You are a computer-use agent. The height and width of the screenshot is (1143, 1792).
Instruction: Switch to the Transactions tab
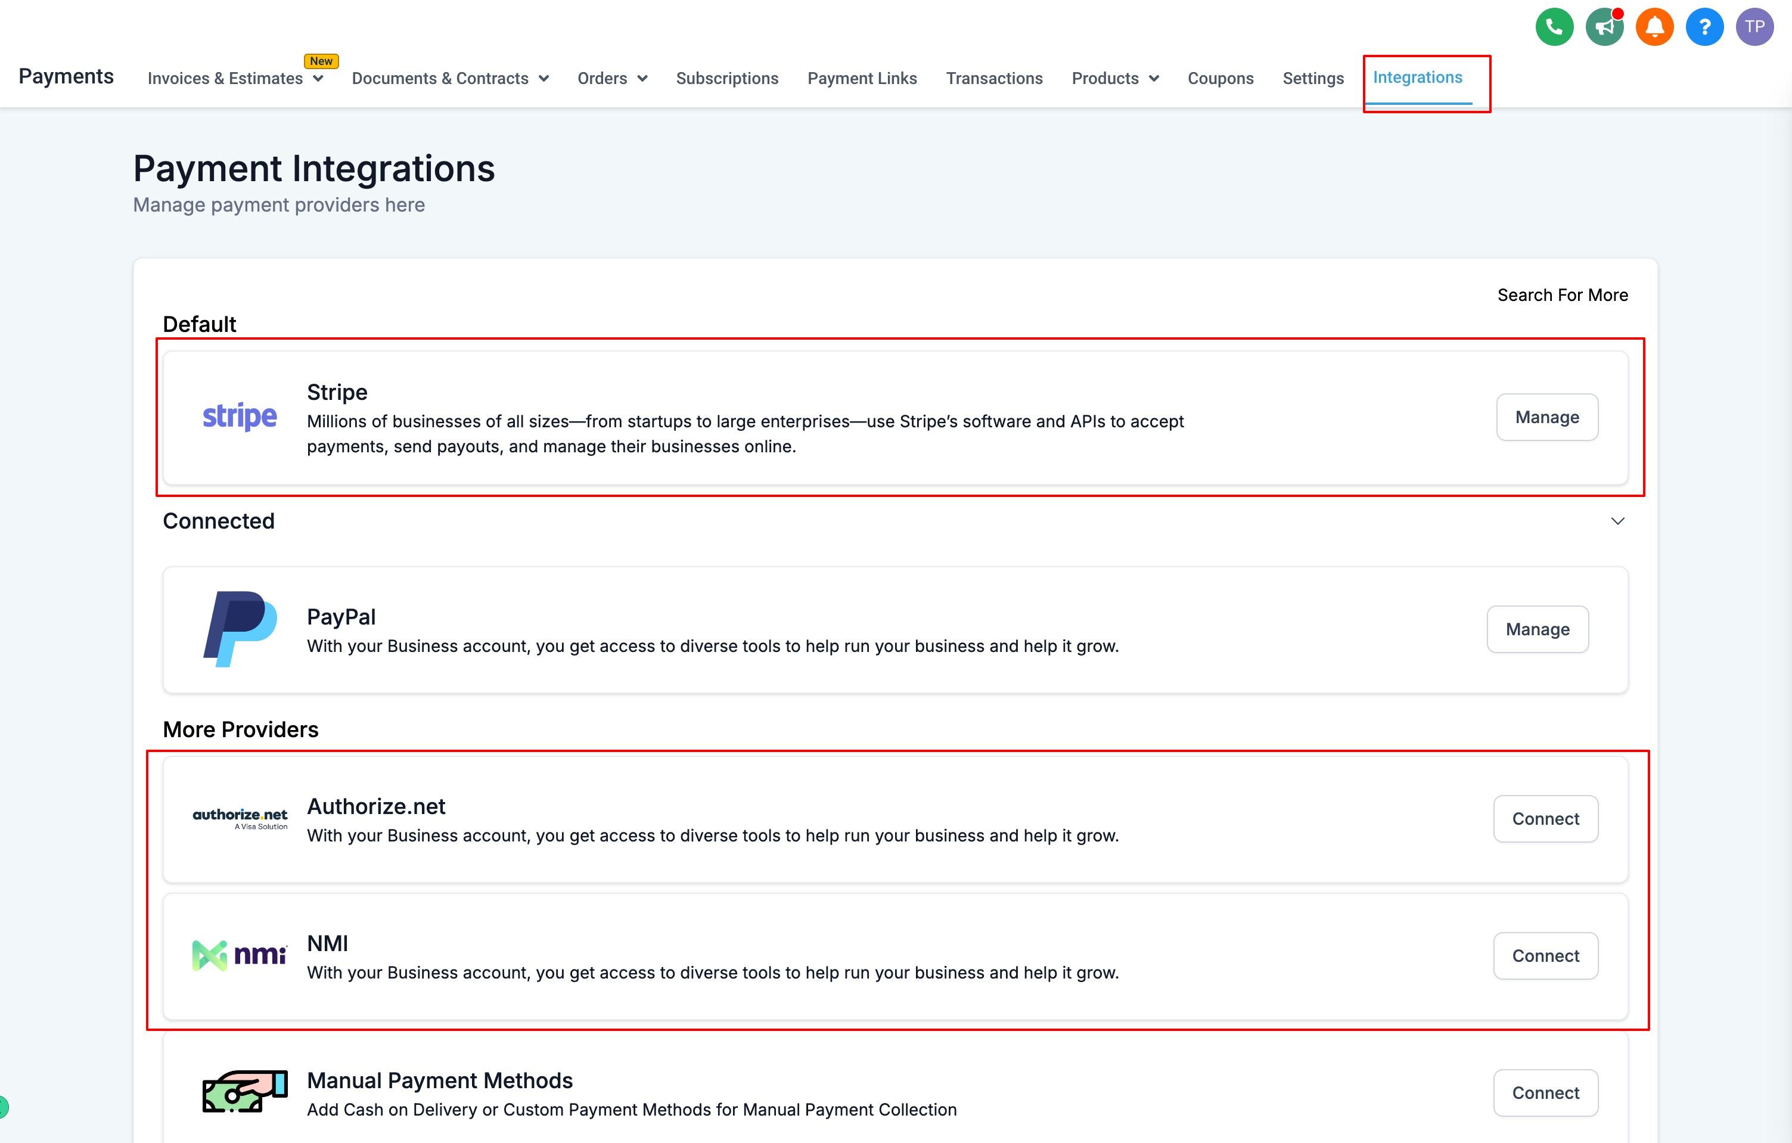pyautogui.click(x=993, y=78)
